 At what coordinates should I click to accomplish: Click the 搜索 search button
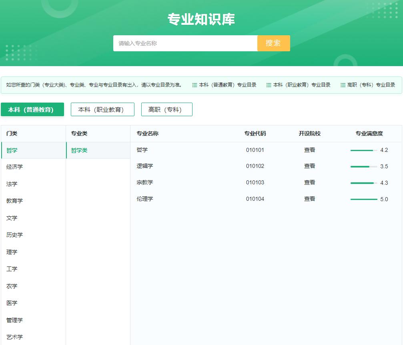[273, 43]
